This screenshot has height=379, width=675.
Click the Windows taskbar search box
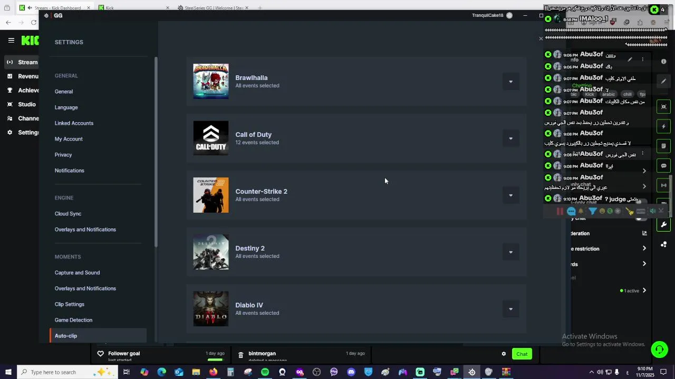click(67, 372)
